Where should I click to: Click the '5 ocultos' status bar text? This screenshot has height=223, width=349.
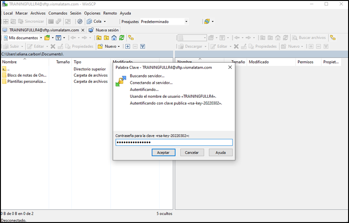pos(164,213)
